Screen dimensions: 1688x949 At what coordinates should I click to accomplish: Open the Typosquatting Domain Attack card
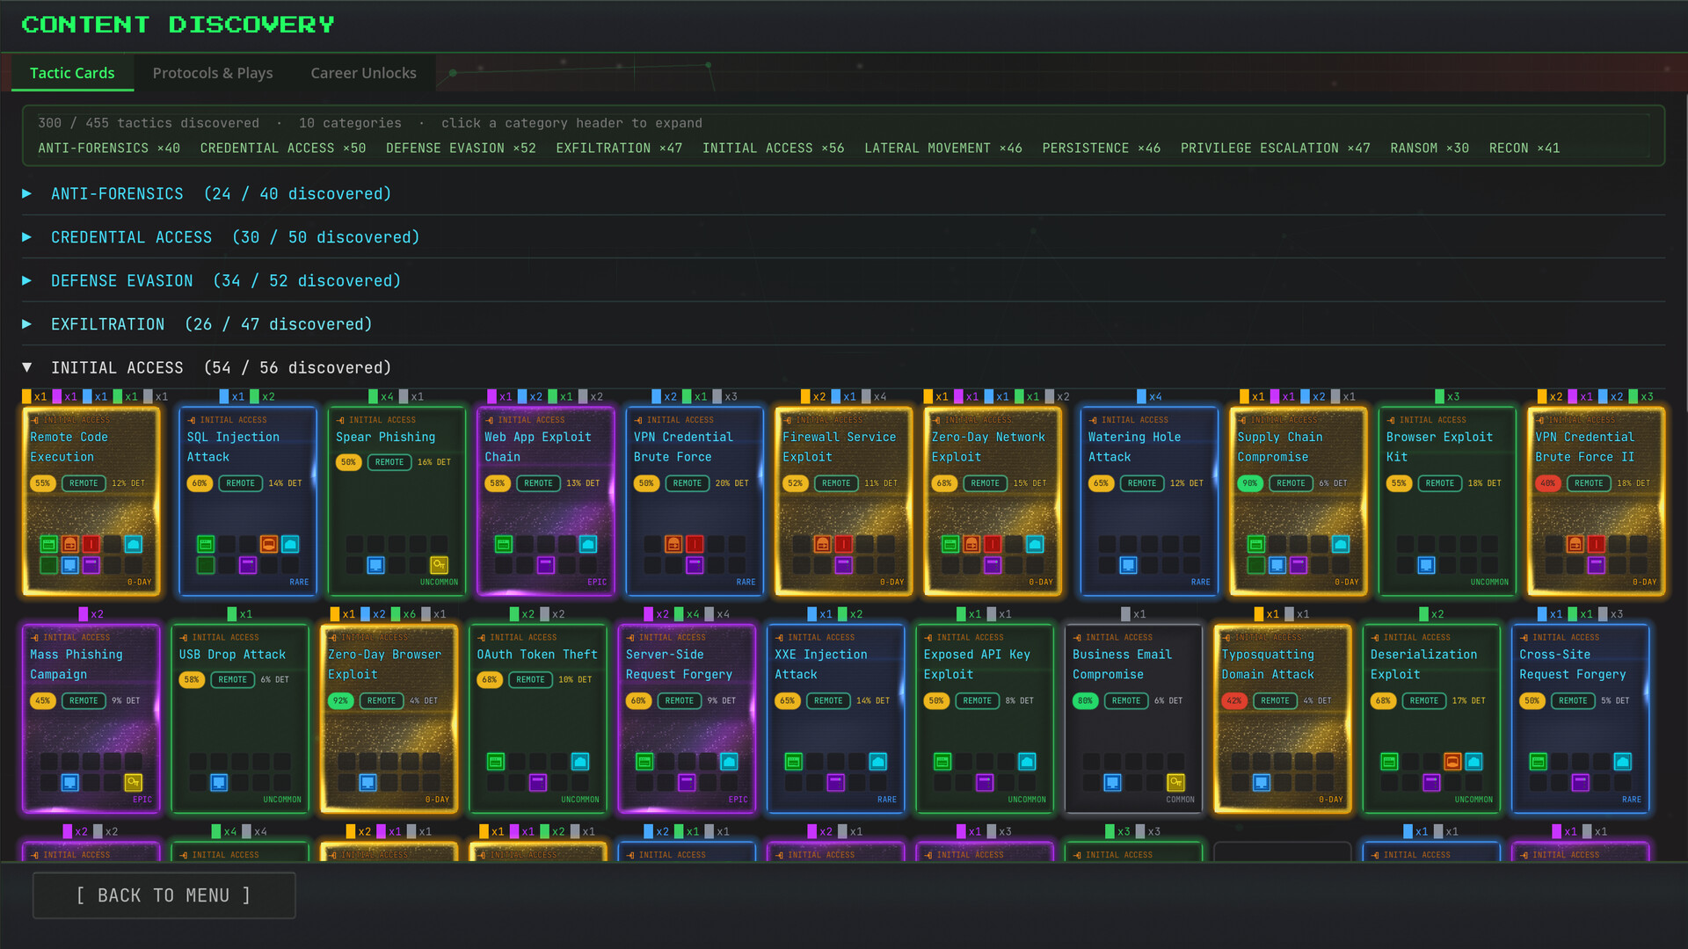(1283, 719)
